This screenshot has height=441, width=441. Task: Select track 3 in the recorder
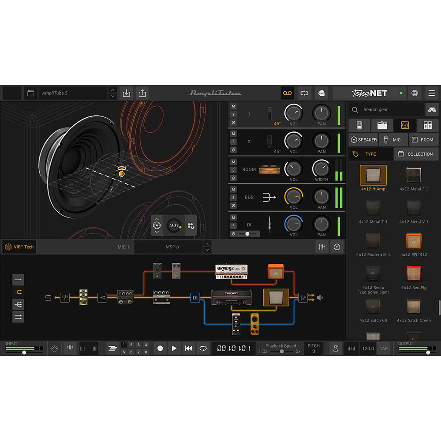click(138, 345)
